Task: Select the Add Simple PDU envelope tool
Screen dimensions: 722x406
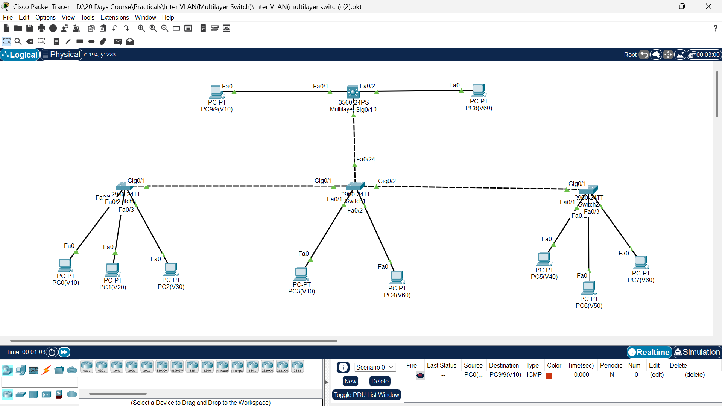Action: (x=118, y=41)
